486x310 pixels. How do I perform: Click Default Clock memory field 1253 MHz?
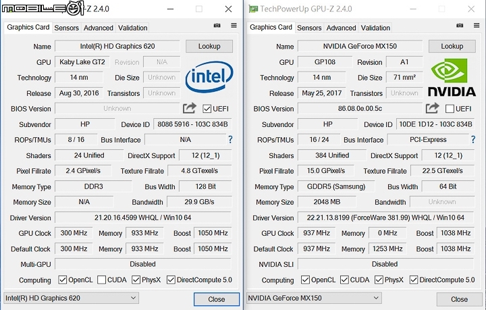(387, 249)
